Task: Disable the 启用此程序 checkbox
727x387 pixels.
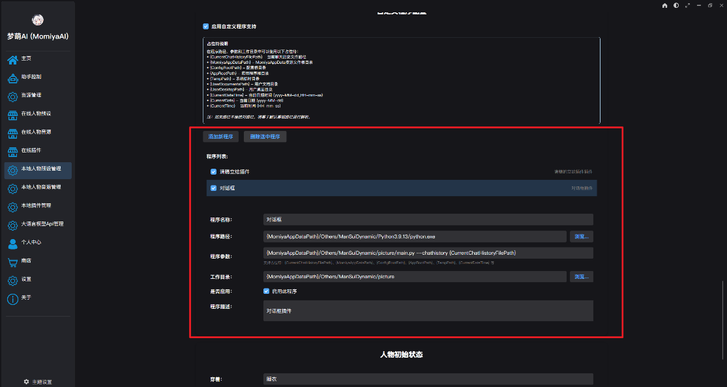Action: tap(266, 291)
